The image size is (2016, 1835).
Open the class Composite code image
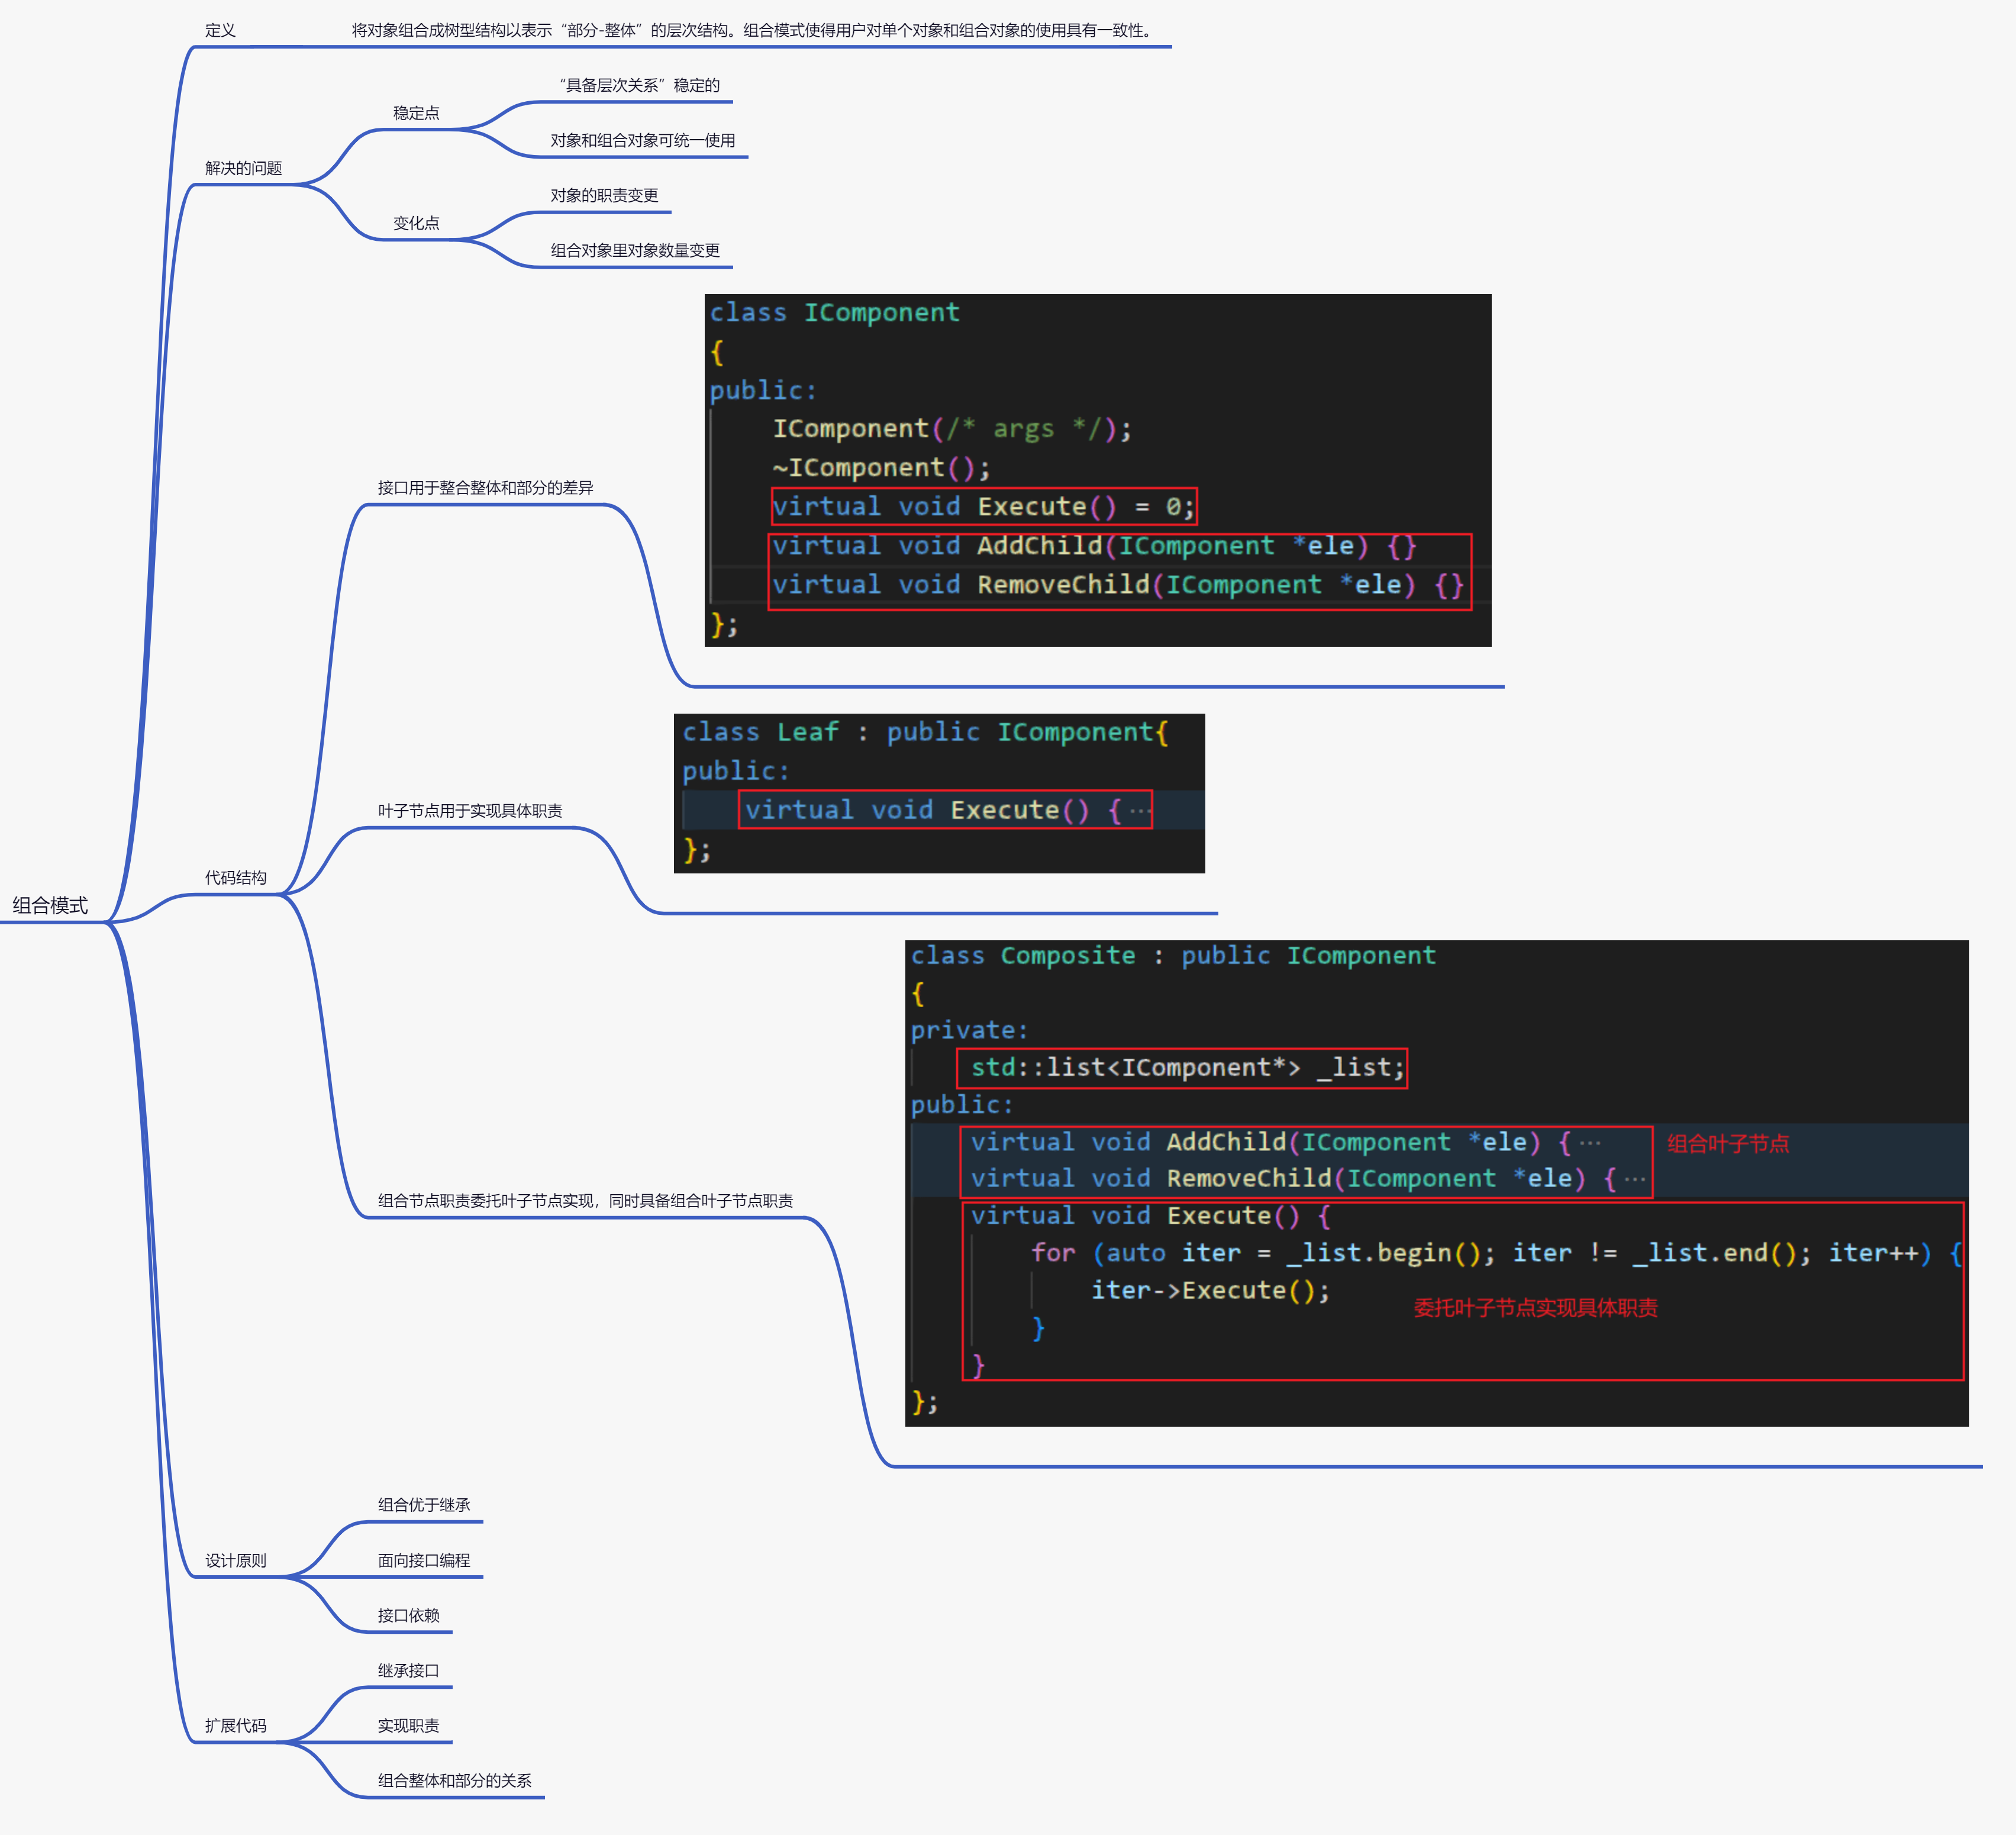click(1437, 1183)
